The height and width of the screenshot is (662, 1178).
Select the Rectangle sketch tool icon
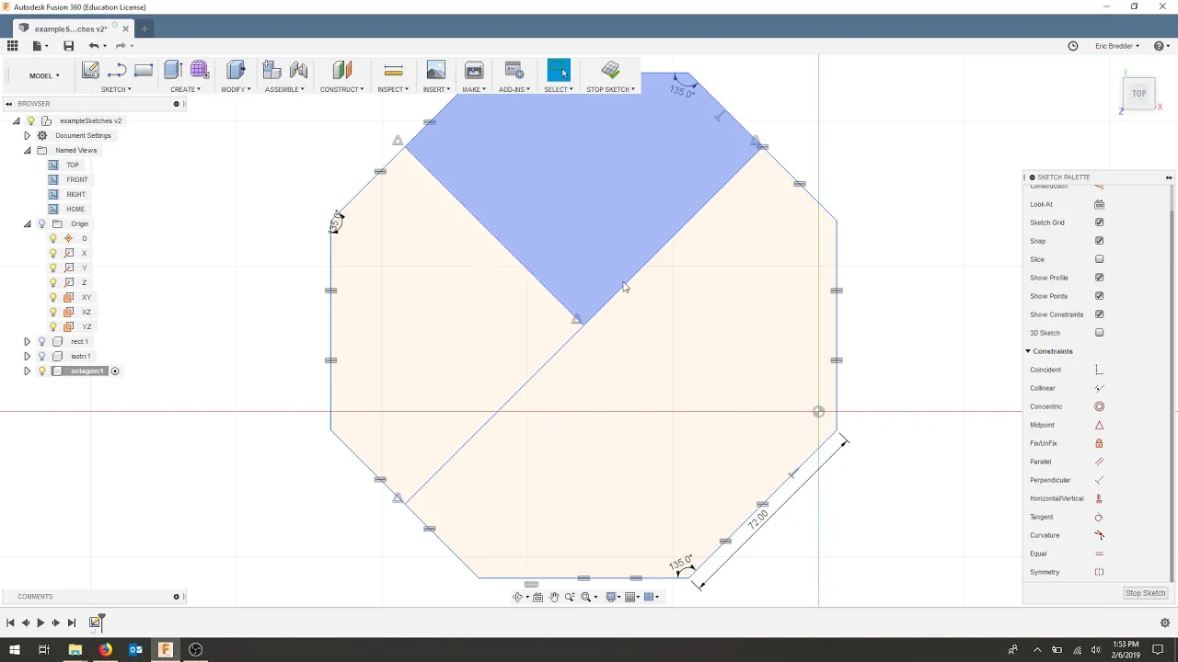(144, 70)
